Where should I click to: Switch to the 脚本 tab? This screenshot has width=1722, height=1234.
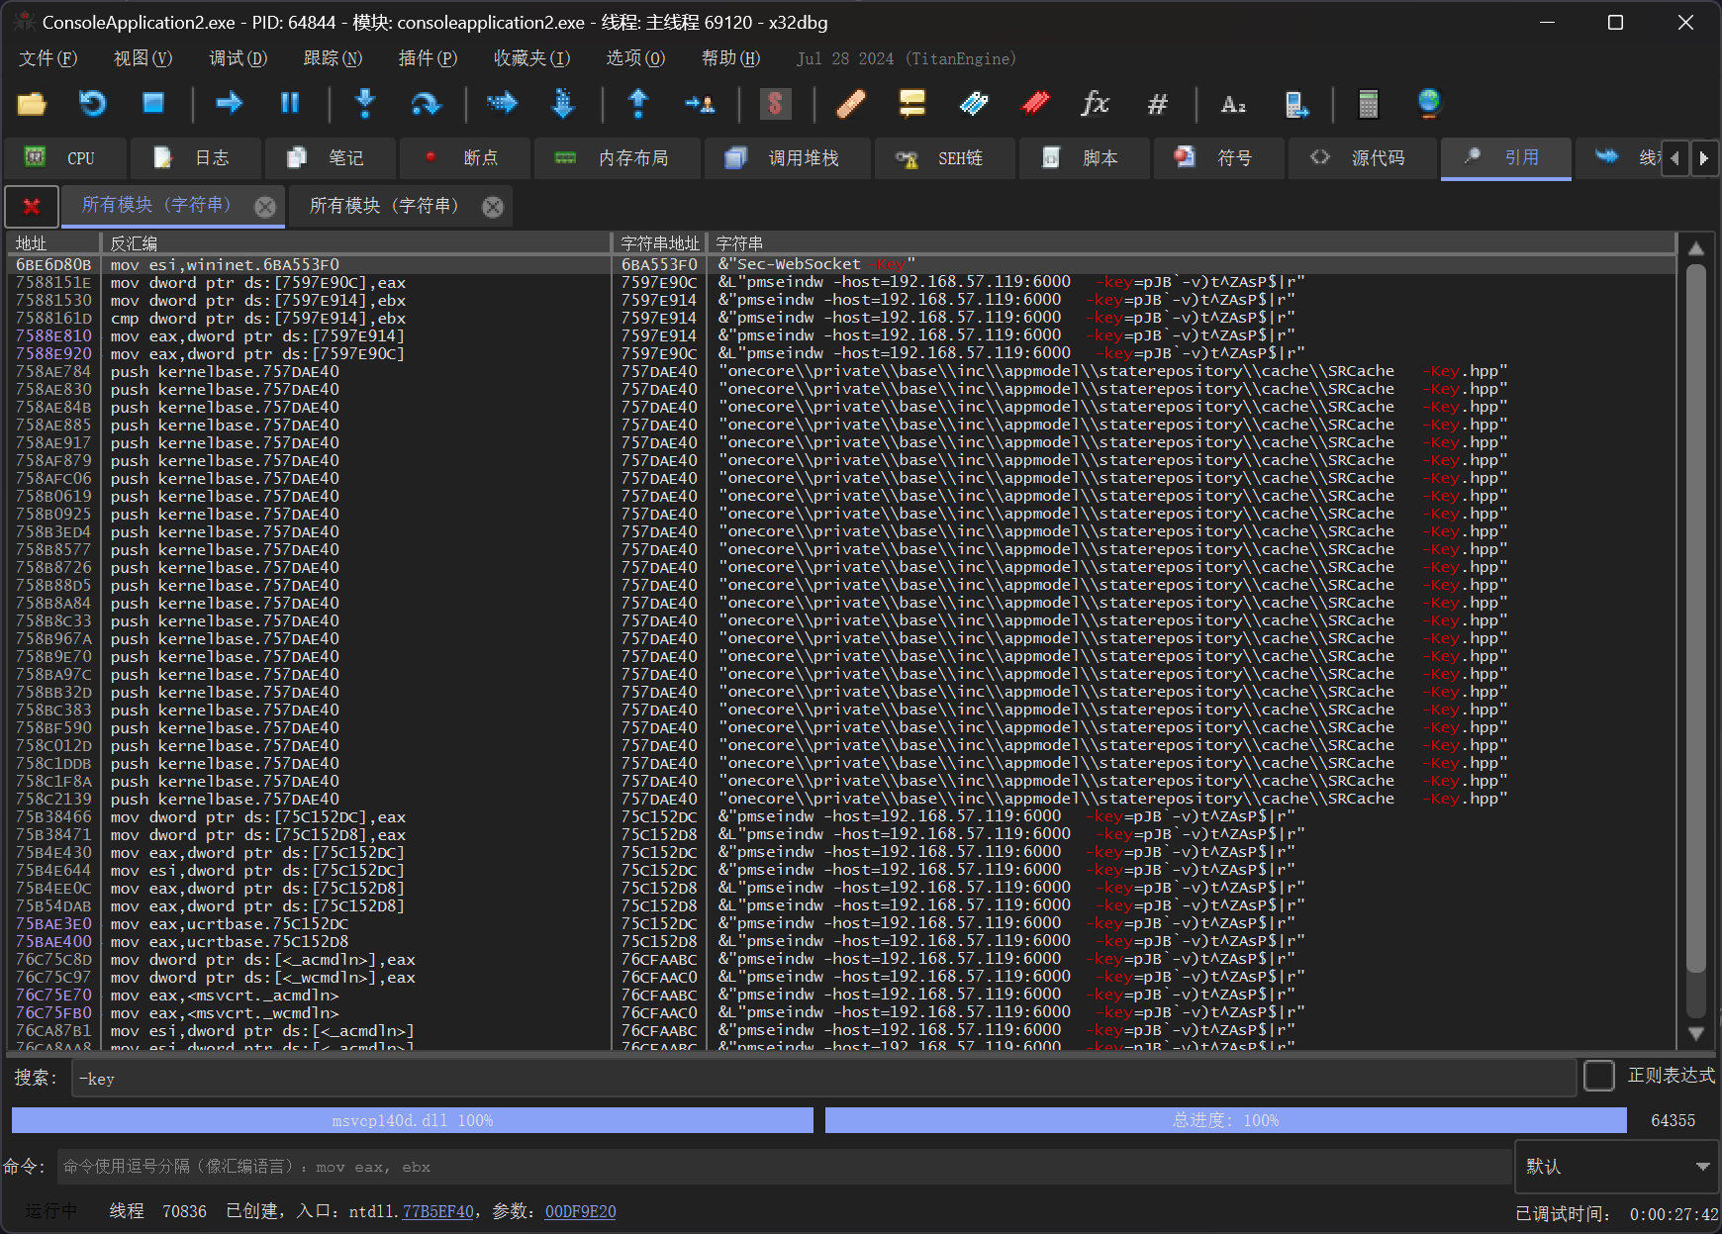coord(1085,158)
